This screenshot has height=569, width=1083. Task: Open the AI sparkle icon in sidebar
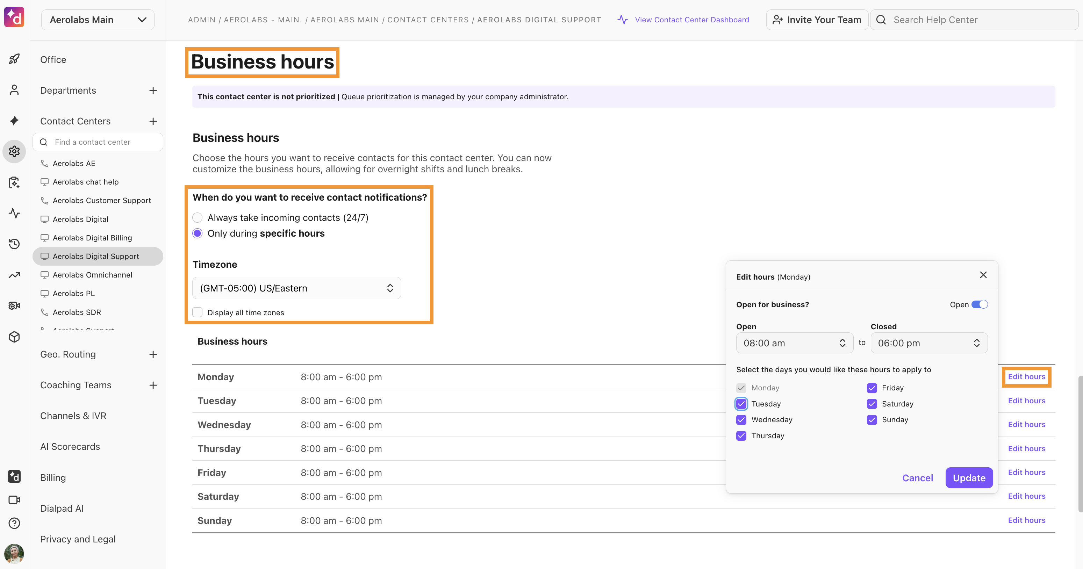14,121
